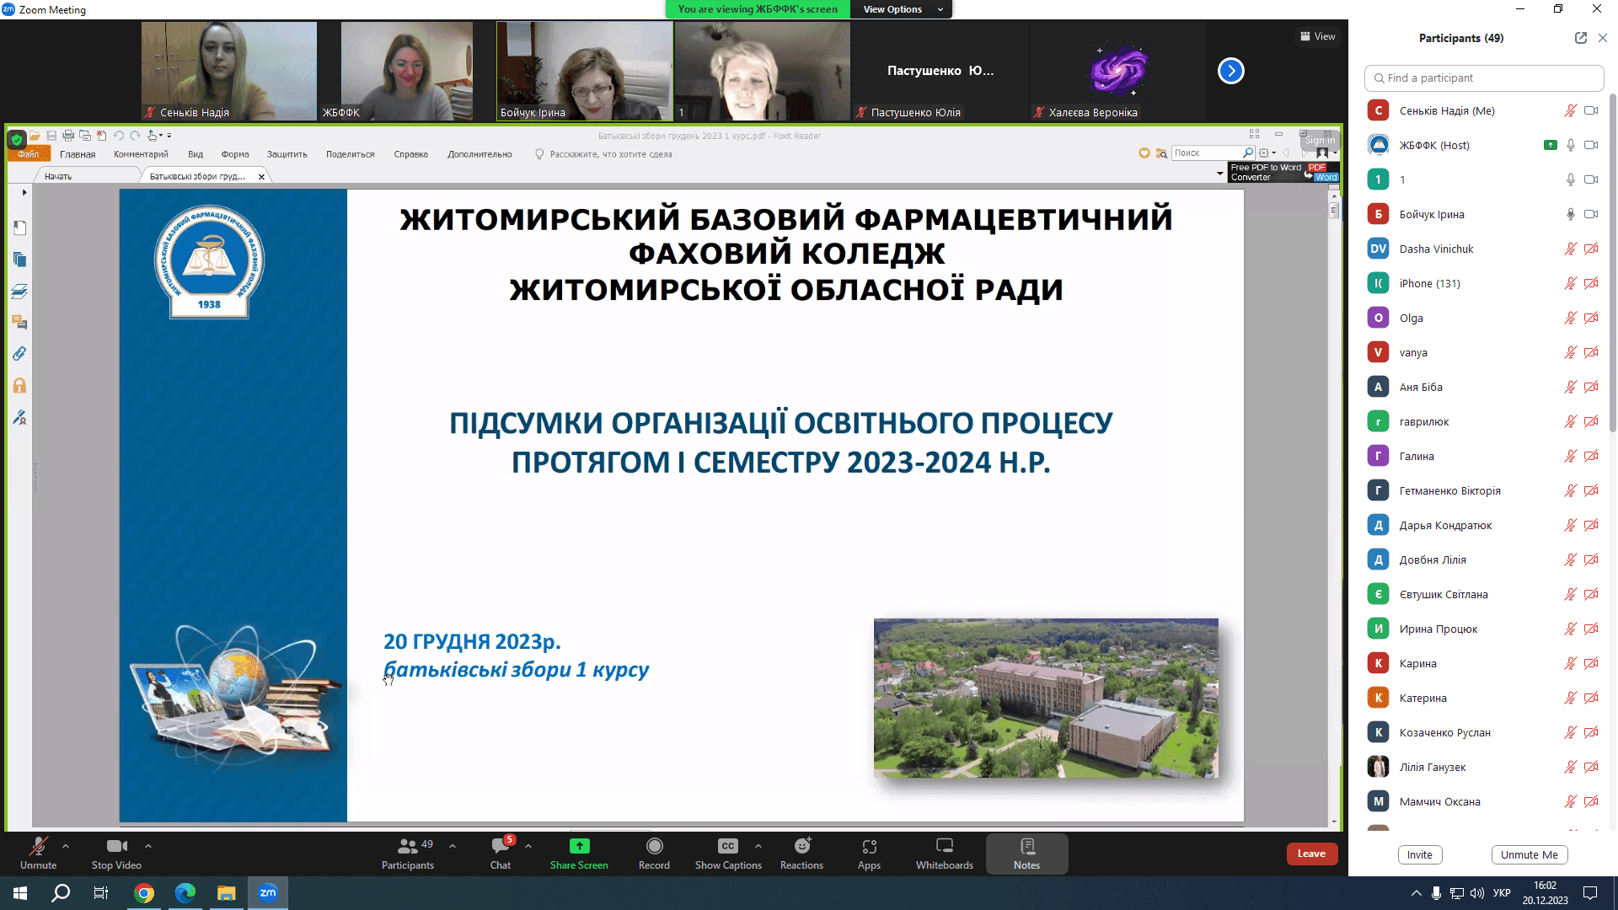Click muted mic icon for Dasha Vinichuk
The image size is (1618, 910).
pos(1571,249)
